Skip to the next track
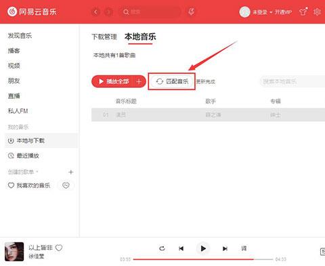 pyautogui.click(x=225, y=248)
